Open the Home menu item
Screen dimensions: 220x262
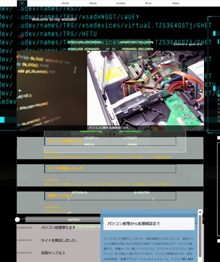point(65,3)
